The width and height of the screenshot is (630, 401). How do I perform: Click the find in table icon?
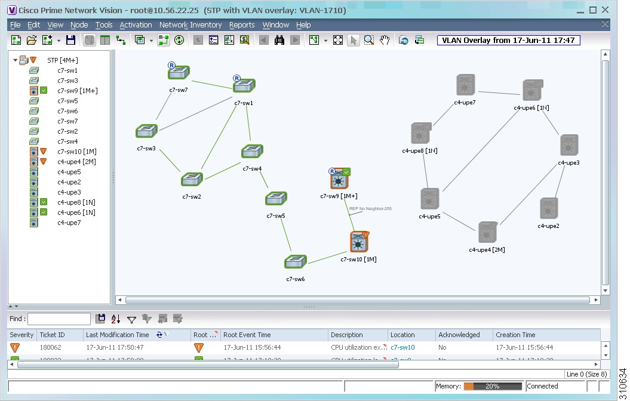(x=100, y=319)
